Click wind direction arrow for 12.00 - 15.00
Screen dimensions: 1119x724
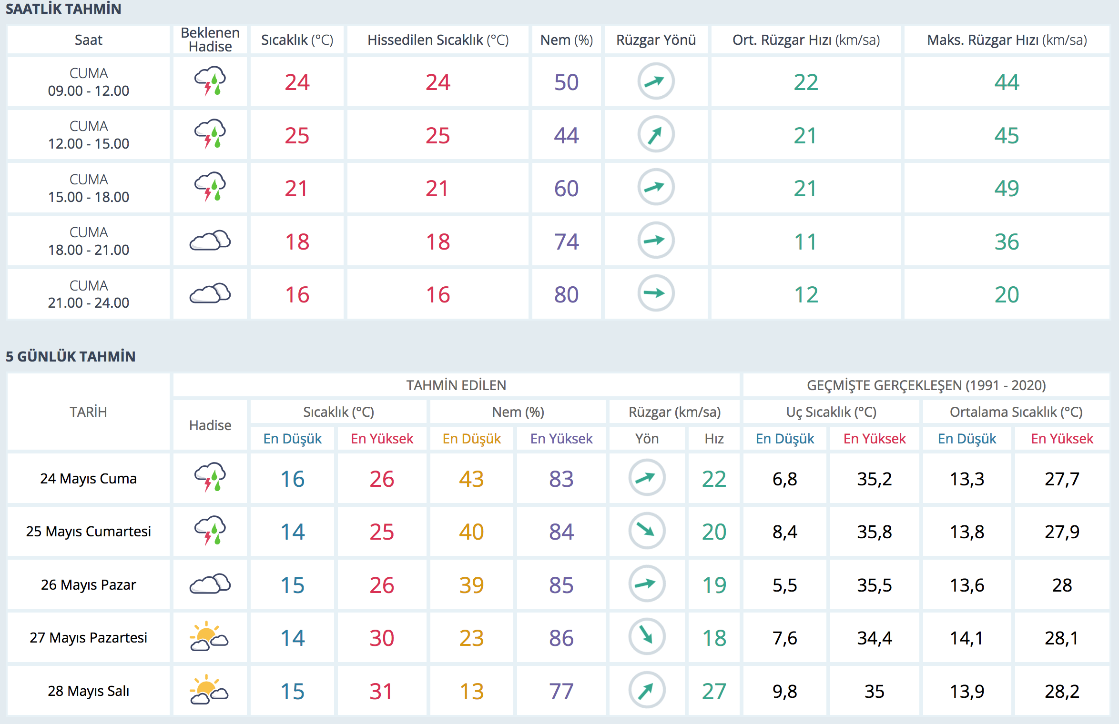coord(656,135)
